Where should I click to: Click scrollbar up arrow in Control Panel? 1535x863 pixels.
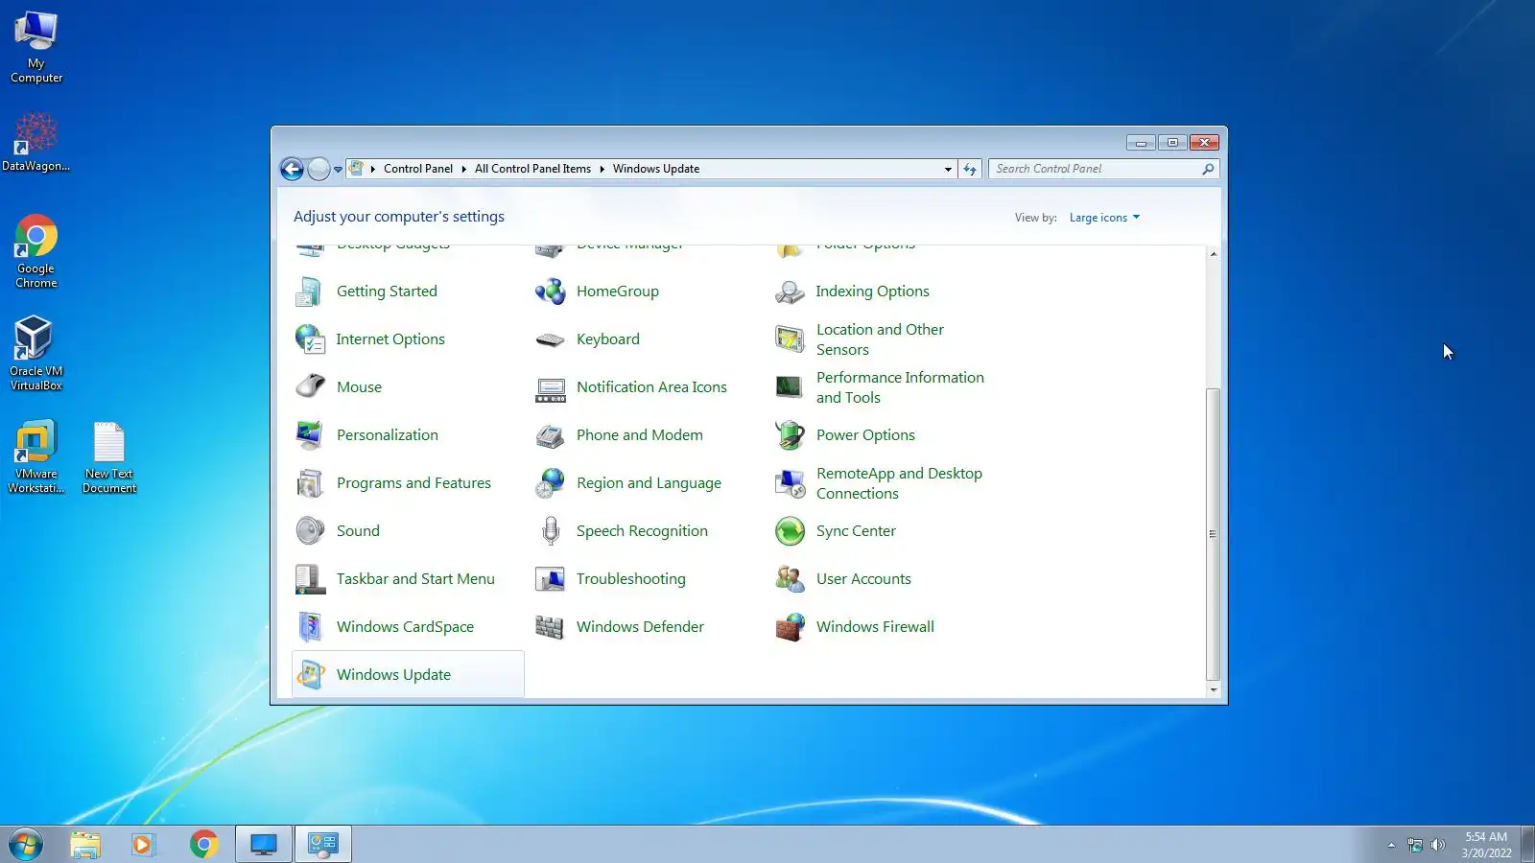coord(1214,254)
